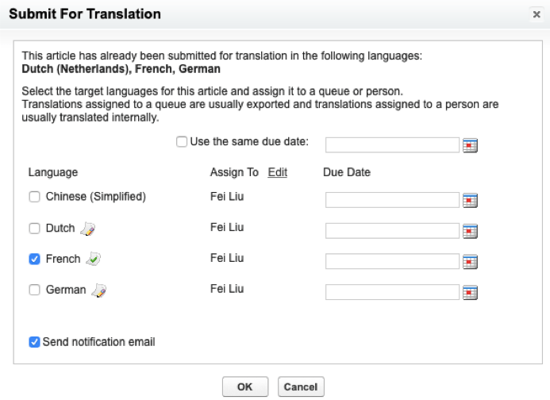Focus the shared due date input field

point(392,144)
